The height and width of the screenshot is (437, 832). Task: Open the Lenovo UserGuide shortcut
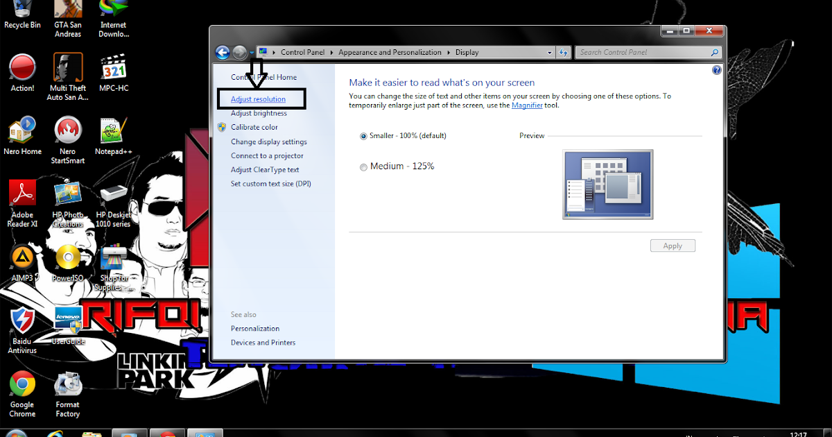[x=68, y=326]
